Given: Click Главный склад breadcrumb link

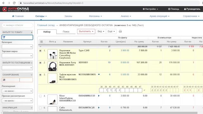Looking at the screenshot, I should point(46,25).
